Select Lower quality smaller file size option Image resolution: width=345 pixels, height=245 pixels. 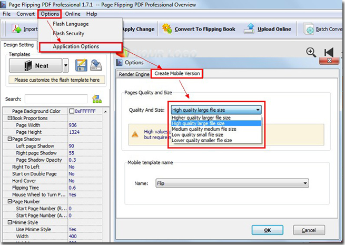coord(216,141)
